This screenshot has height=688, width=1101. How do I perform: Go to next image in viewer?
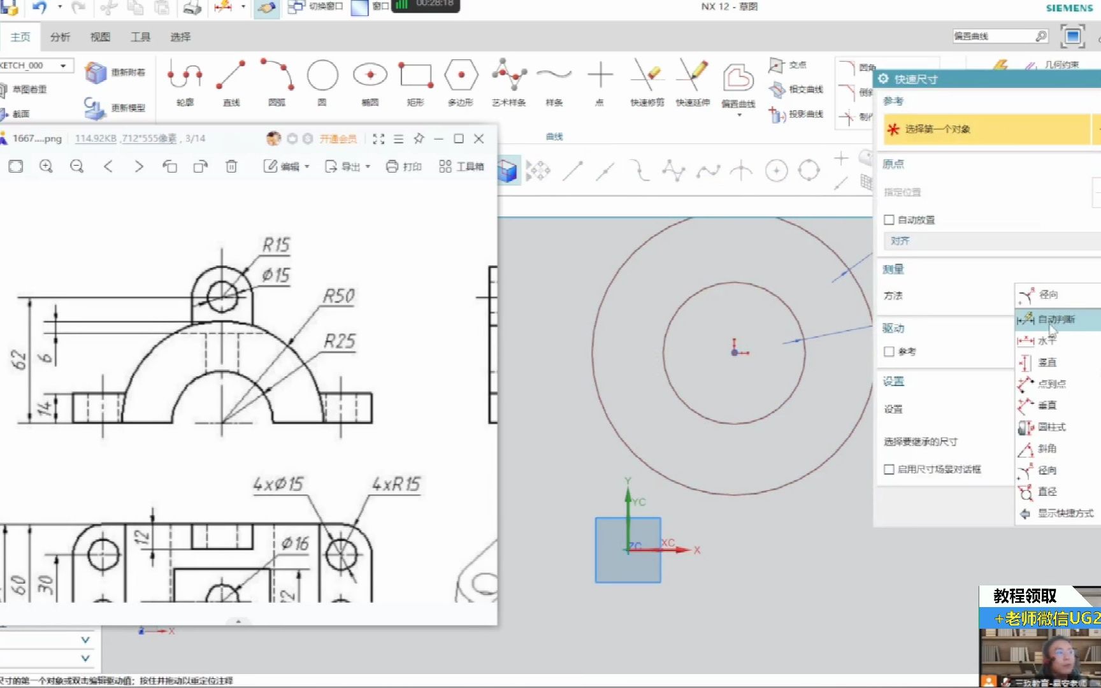point(139,167)
